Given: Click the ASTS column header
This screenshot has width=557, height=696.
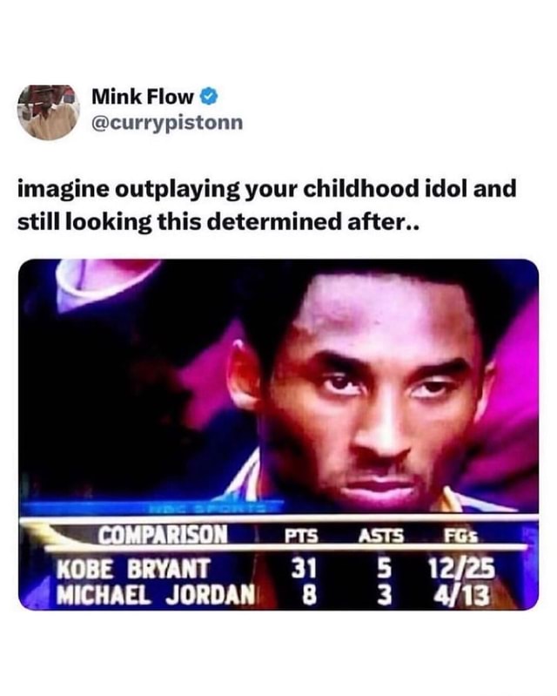Looking at the screenshot, I should coord(381,537).
